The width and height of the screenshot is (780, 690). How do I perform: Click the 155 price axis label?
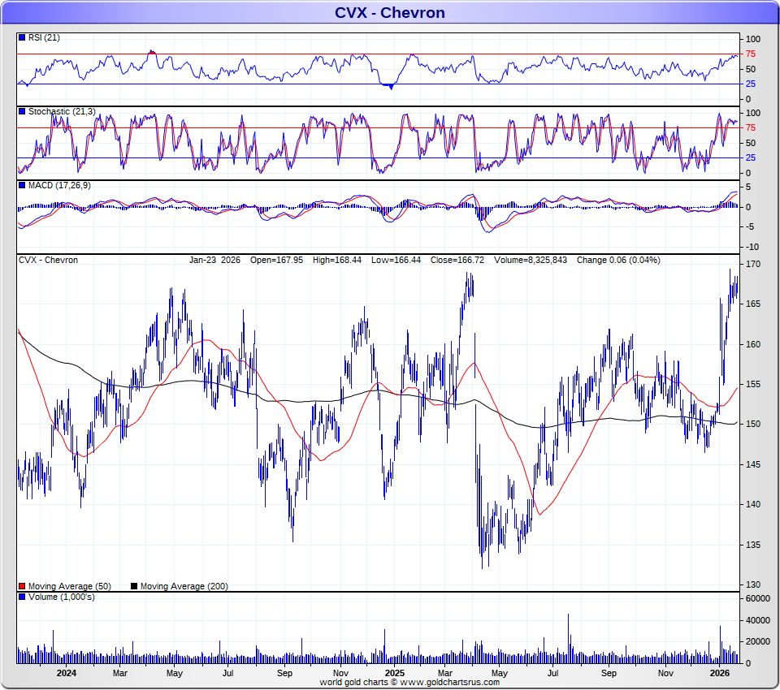[753, 384]
